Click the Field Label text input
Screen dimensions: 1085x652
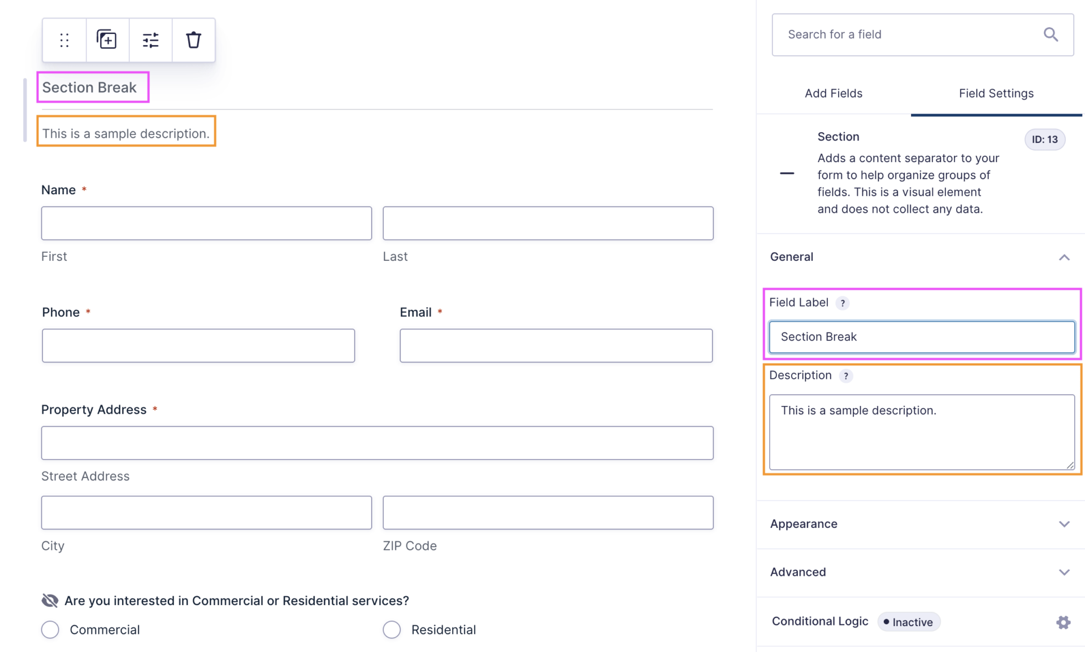[921, 337]
